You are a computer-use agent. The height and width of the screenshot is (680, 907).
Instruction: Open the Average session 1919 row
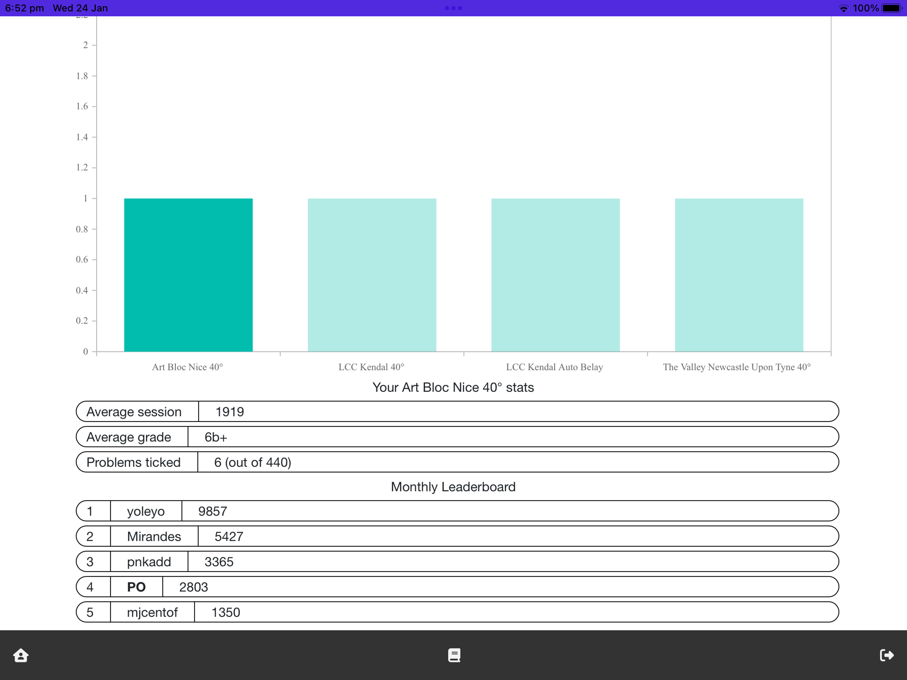click(x=457, y=411)
